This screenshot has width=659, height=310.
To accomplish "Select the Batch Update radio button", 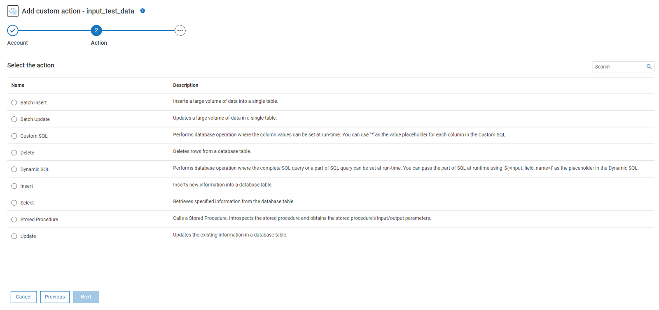I will pos(14,119).
